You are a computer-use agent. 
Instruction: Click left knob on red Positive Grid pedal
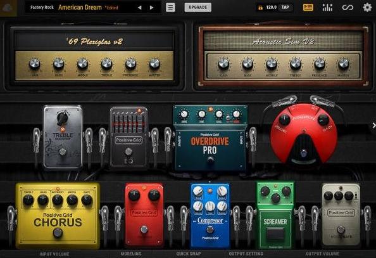click(134, 195)
